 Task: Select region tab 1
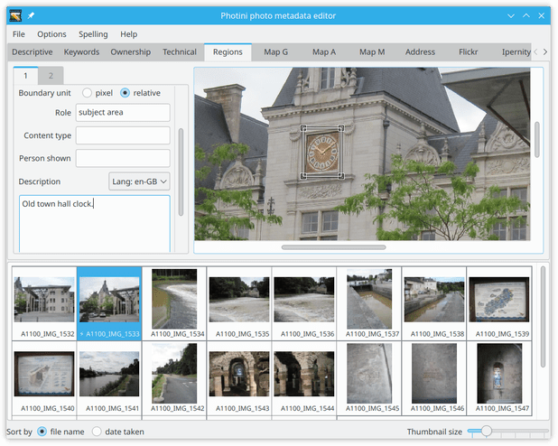[x=25, y=76]
